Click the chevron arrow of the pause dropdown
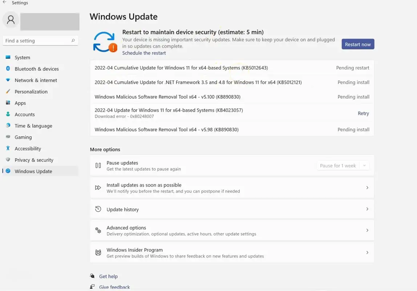417x291 pixels. coord(364,166)
